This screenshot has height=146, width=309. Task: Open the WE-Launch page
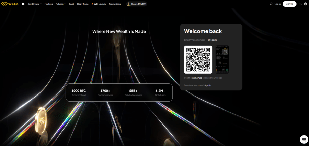99,4
